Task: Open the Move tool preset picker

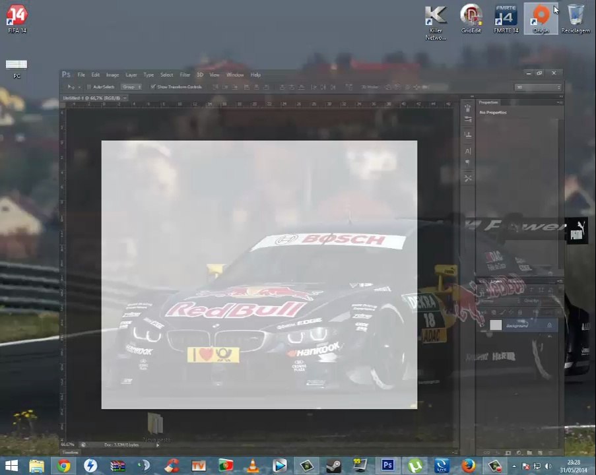Action: point(74,87)
